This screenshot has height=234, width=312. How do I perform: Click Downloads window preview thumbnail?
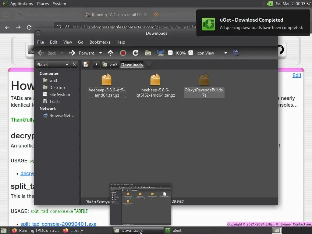click(x=140, y=204)
